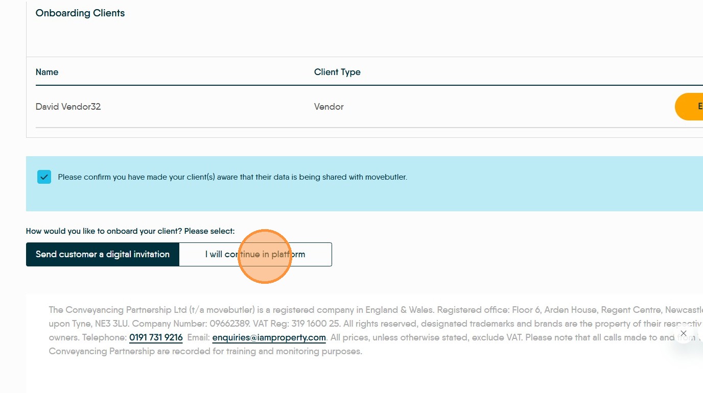
Task: Click the 'How would you like to onboard' prompt
Action: (x=130, y=231)
